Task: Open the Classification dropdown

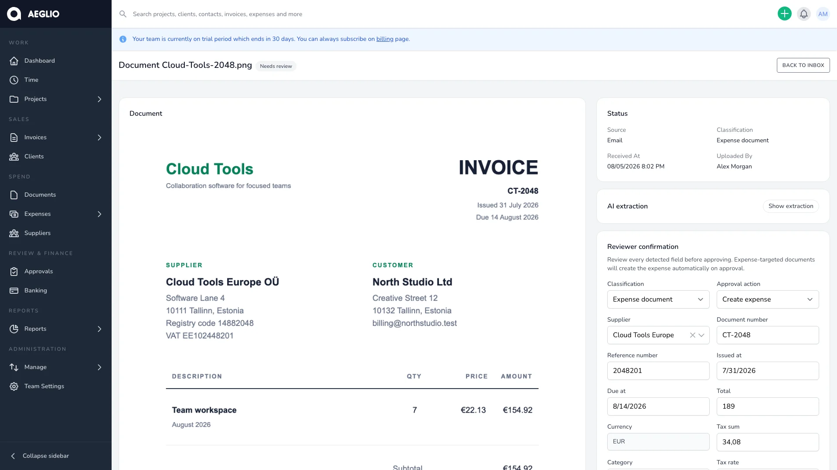Action: click(x=658, y=299)
